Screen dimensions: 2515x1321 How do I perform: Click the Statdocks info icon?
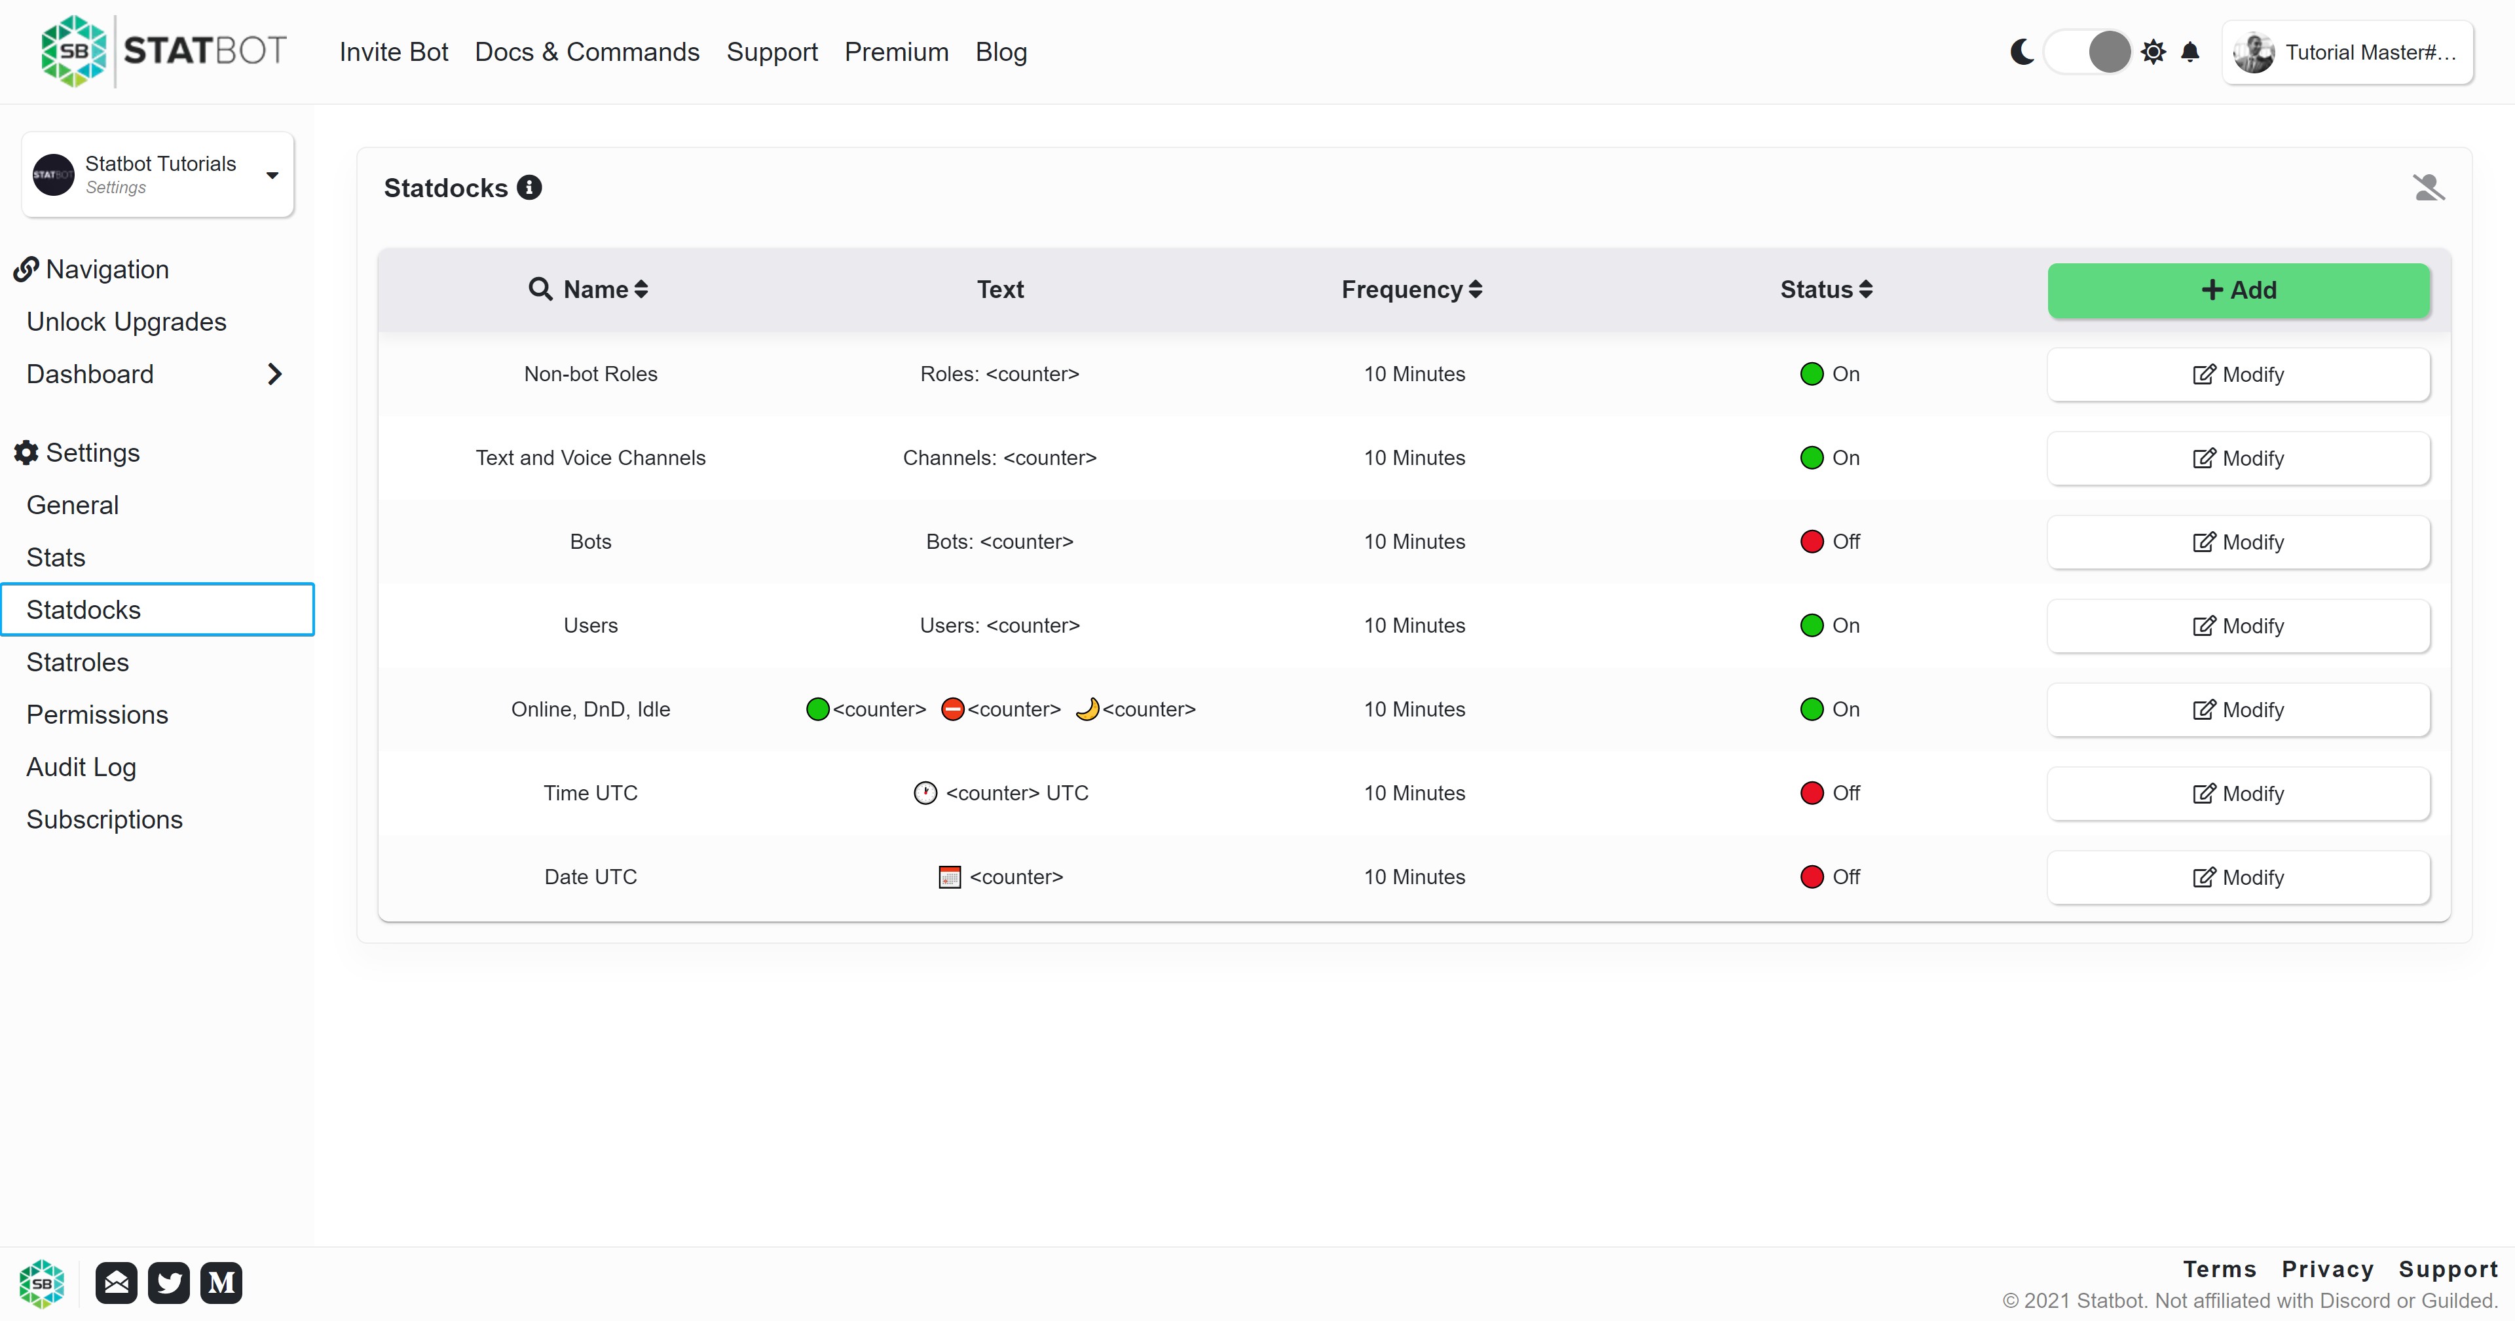click(529, 187)
